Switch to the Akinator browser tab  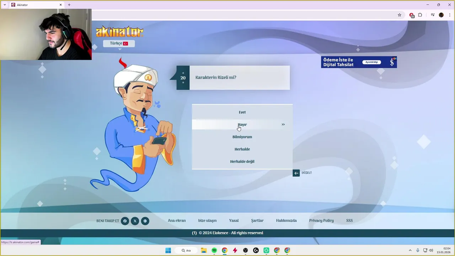click(37, 5)
